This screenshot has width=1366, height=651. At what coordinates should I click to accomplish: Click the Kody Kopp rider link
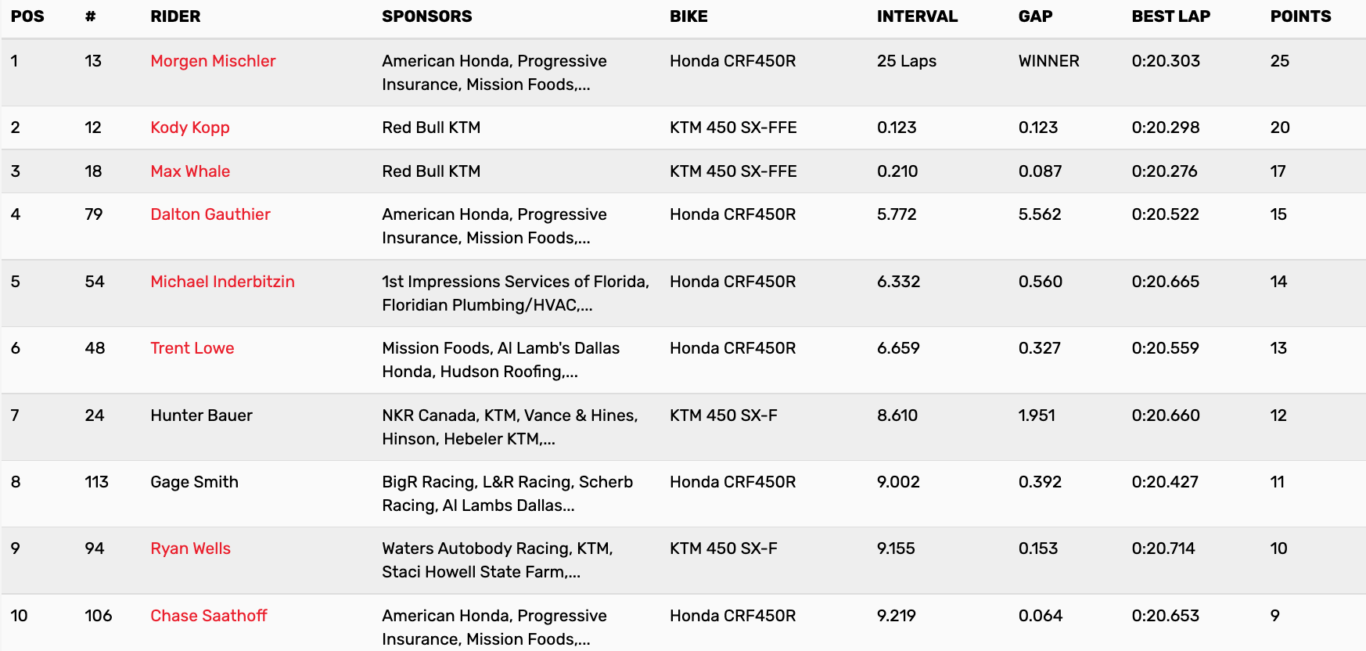pos(190,128)
